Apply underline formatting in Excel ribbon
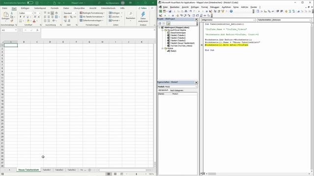314x176 pixels. [27, 17]
